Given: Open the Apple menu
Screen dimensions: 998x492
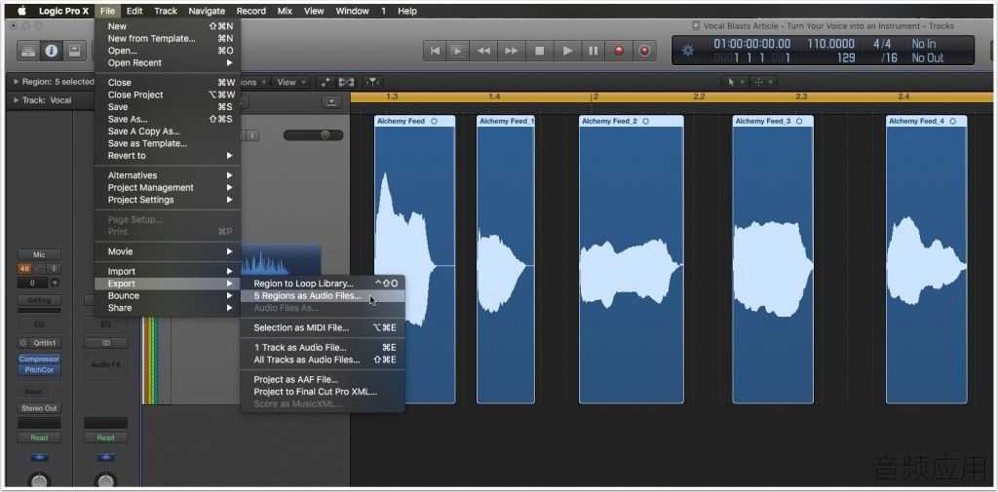Looking at the screenshot, I should 21,10.
